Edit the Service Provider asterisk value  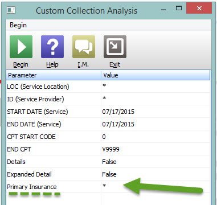pyautogui.click(x=104, y=99)
